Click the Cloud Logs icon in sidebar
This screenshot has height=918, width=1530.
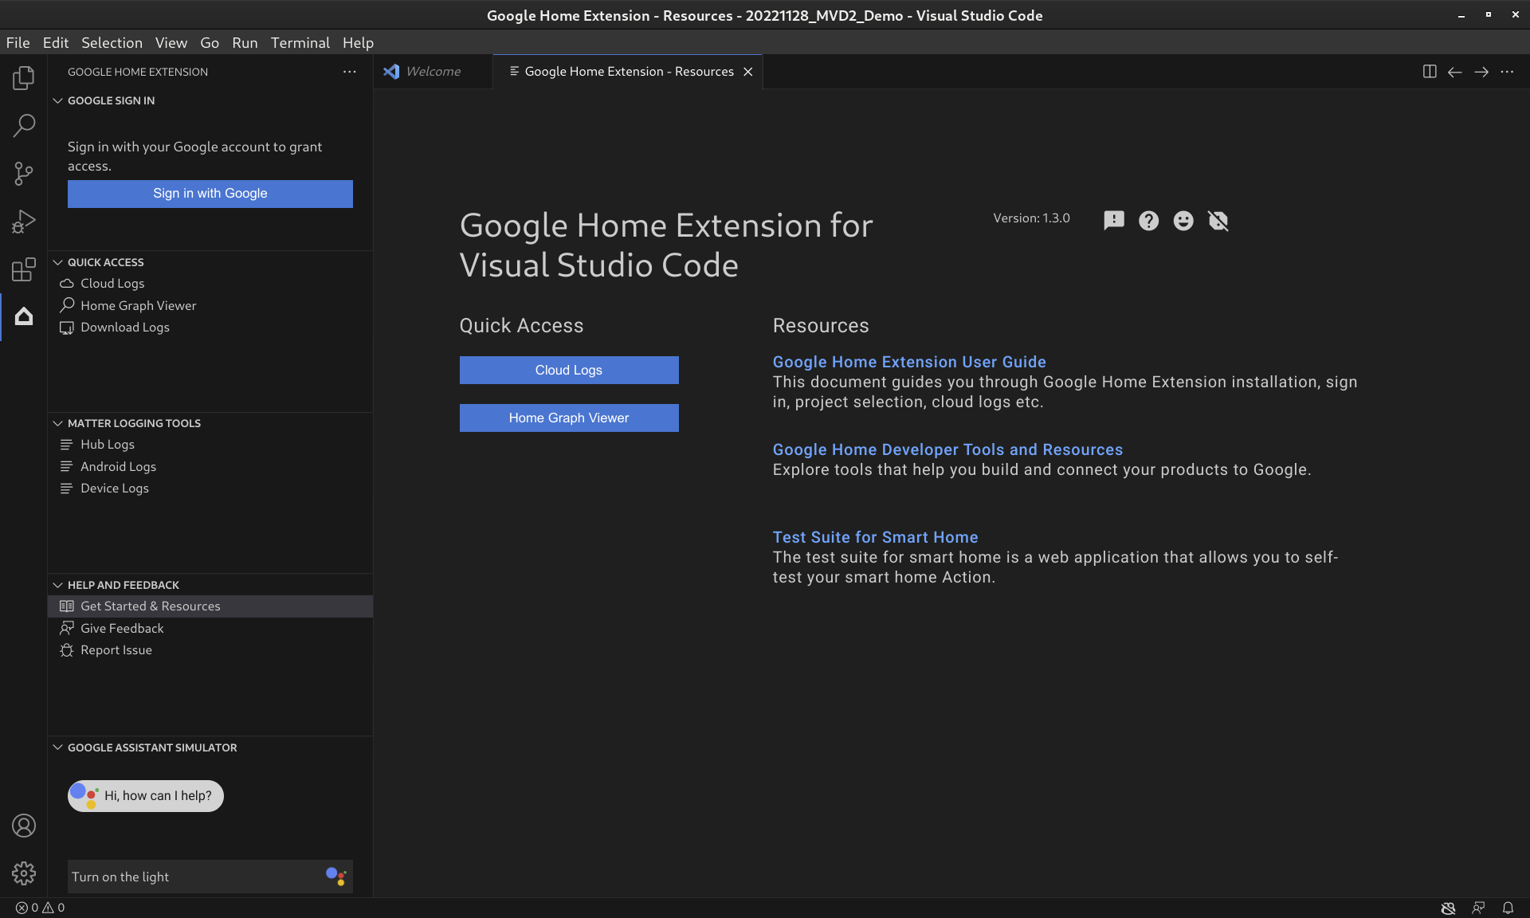coord(68,283)
